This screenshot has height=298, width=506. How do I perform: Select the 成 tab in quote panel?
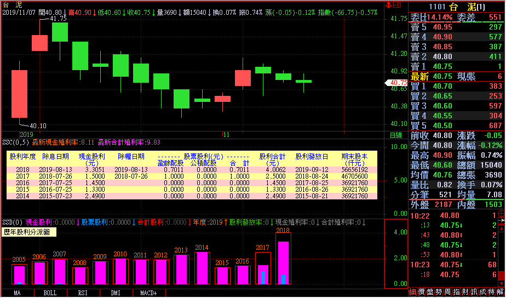[482, 293]
